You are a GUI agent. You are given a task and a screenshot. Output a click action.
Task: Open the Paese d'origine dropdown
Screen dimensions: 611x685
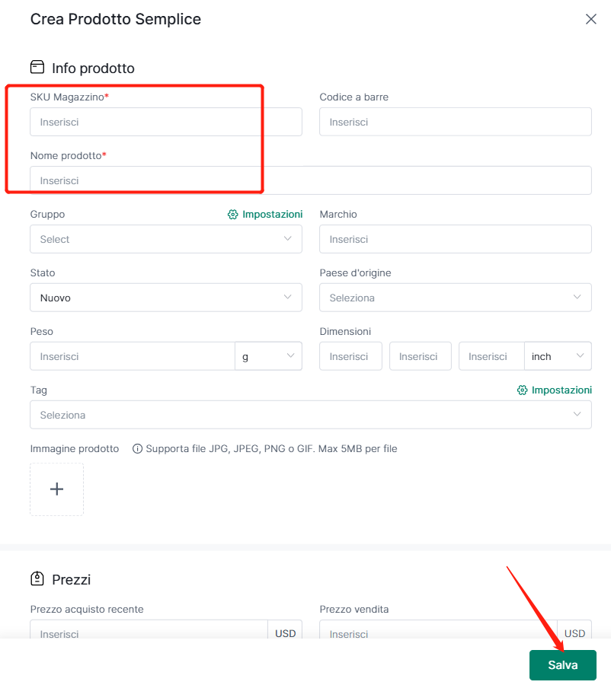click(456, 298)
